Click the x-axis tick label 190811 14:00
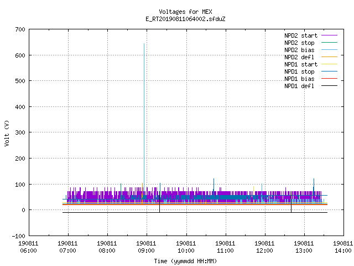 click(343, 247)
